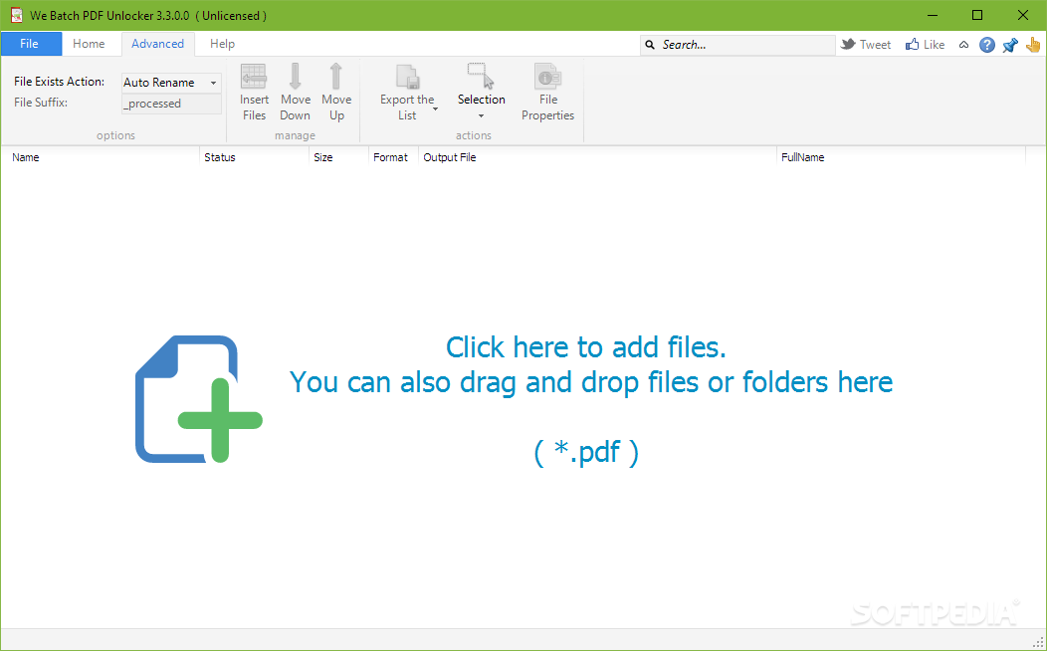
Task: Sort by the FullName column header
Action: (x=901, y=157)
